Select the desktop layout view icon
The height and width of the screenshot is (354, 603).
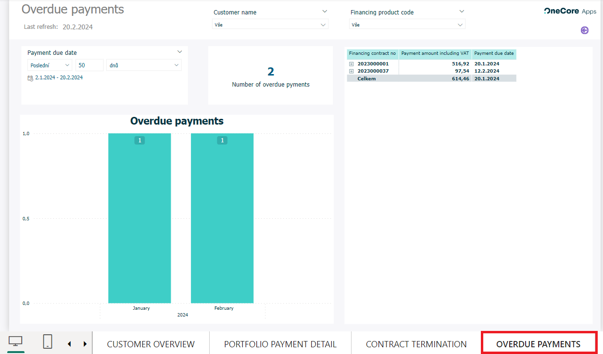click(15, 341)
